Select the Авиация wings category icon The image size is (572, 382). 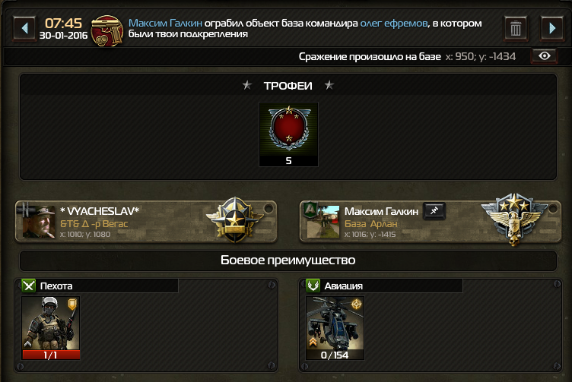click(313, 286)
